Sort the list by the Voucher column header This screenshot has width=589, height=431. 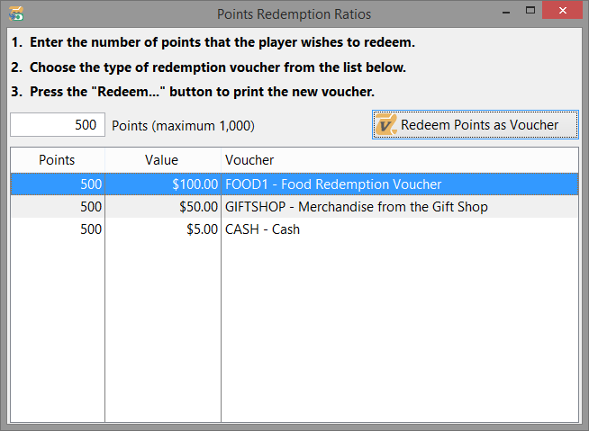[400, 160]
